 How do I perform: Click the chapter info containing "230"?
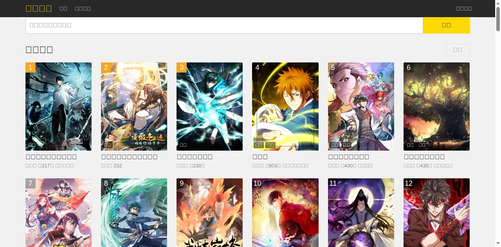pos(191,166)
